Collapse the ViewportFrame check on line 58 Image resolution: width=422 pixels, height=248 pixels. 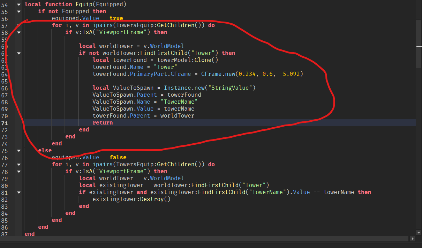point(18,32)
